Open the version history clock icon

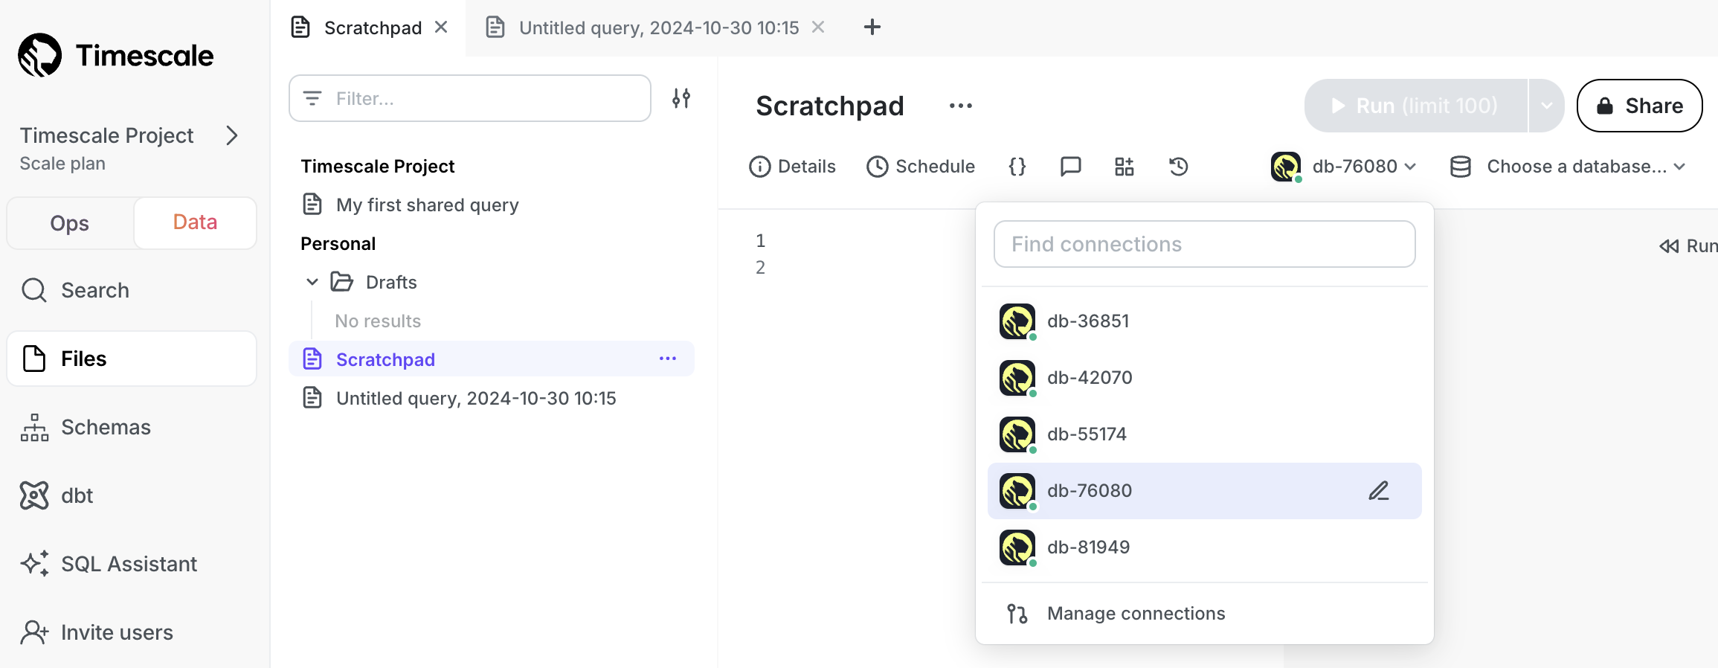point(1178,167)
